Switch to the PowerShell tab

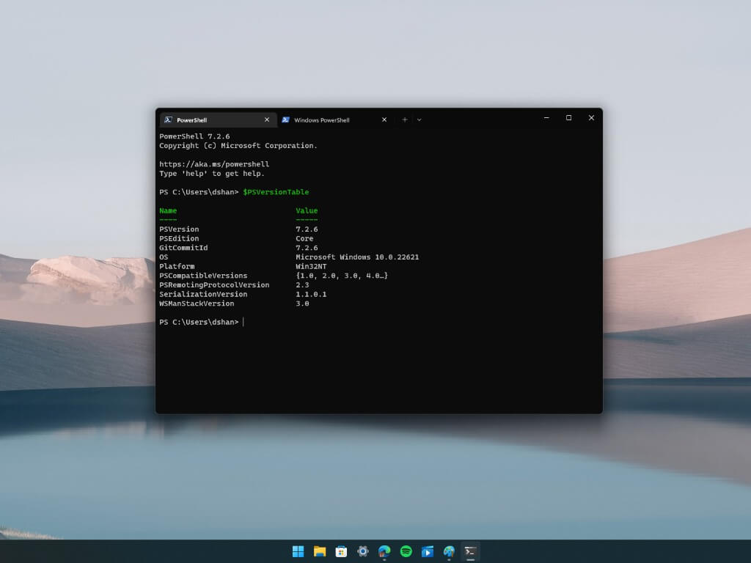tap(218, 119)
